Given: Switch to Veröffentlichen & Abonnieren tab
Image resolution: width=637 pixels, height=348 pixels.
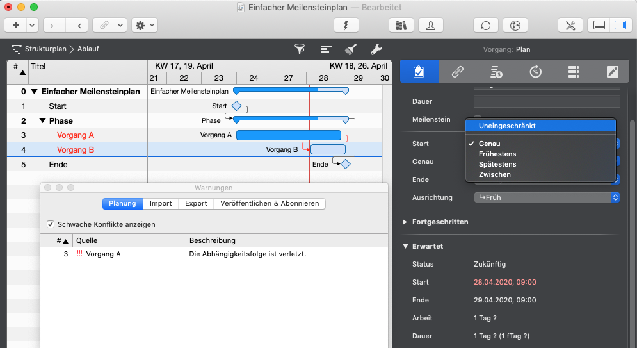Looking at the screenshot, I should point(270,204).
